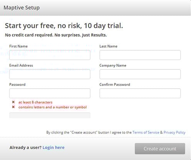Click the Confirm Password field
Image resolution: width=191 pixels, height=160 pixels.
[140, 93]
